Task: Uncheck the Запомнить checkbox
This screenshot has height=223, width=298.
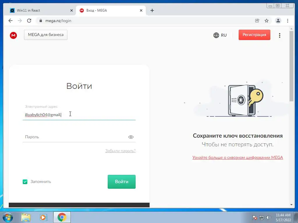Action: (x=25, y=182)
